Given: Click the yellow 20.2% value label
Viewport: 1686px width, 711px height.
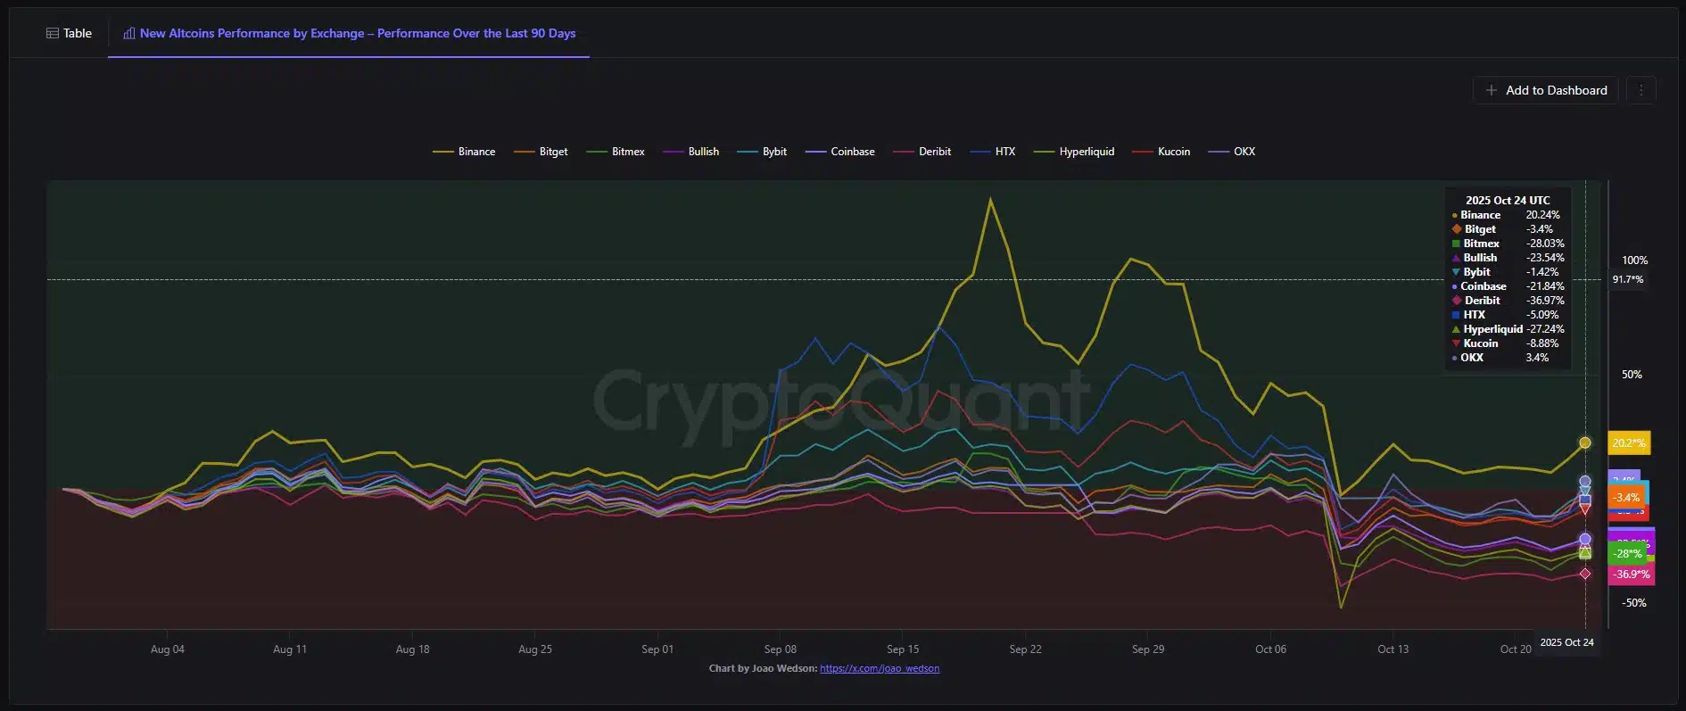Looking at the screenshot, I should click(1628, 443).
